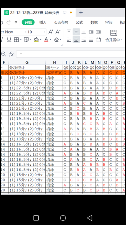This screenshot has width=126, height=225.
Task: Expand the 合并居中 dropdown arrow
Action: pos(121,39)
